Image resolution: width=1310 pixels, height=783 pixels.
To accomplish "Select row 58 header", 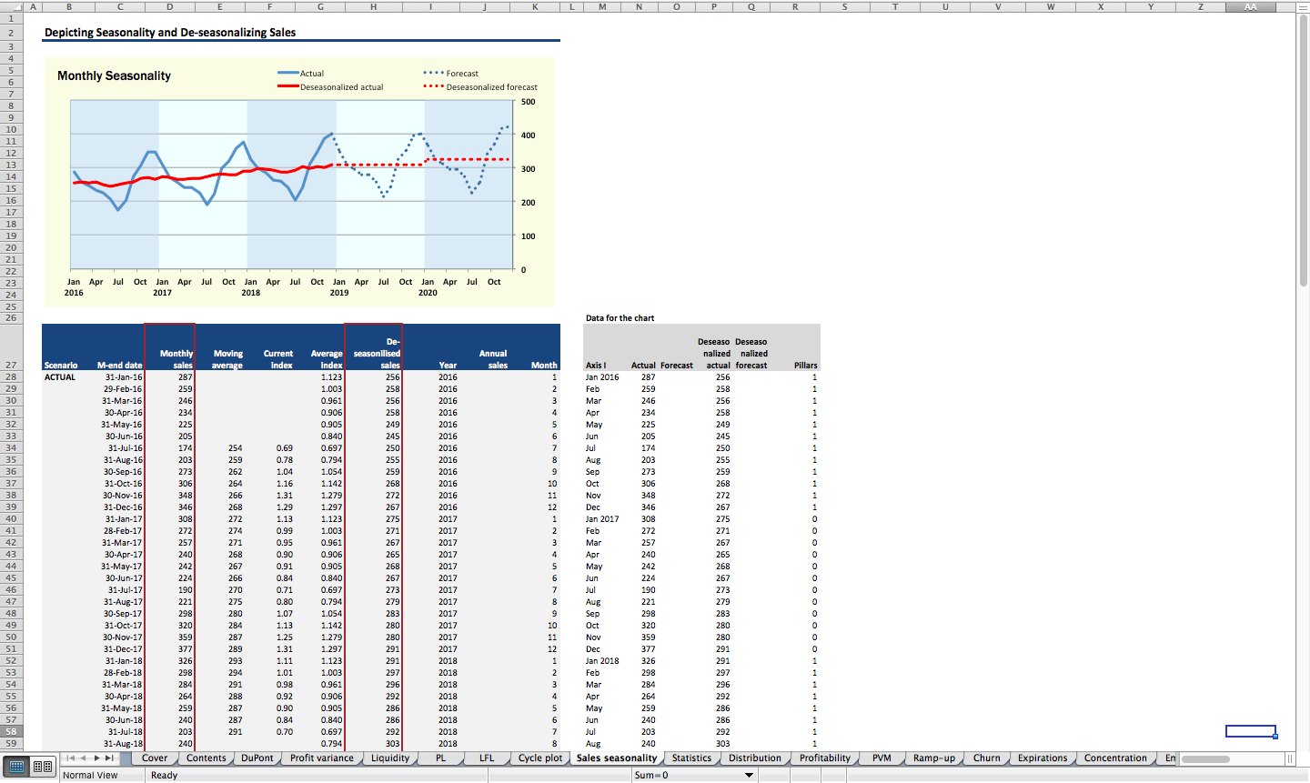I will 11,731.
